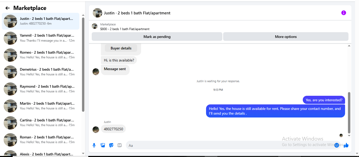Click Yammil's listing avatar in sidebar

[11, 38]
